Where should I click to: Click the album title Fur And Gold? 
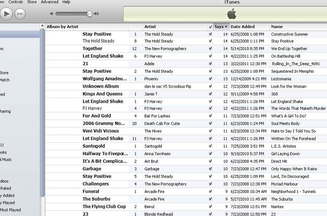97,116
